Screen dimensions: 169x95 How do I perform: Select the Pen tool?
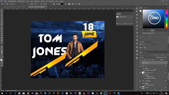(x=2, y=42)
